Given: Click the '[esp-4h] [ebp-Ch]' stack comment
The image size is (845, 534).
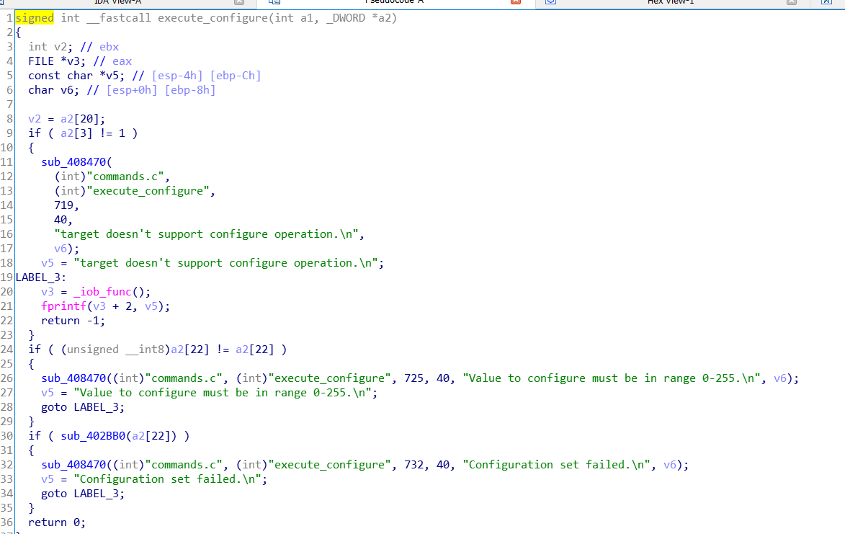Looking at the screenshot, I should [207, 76].
